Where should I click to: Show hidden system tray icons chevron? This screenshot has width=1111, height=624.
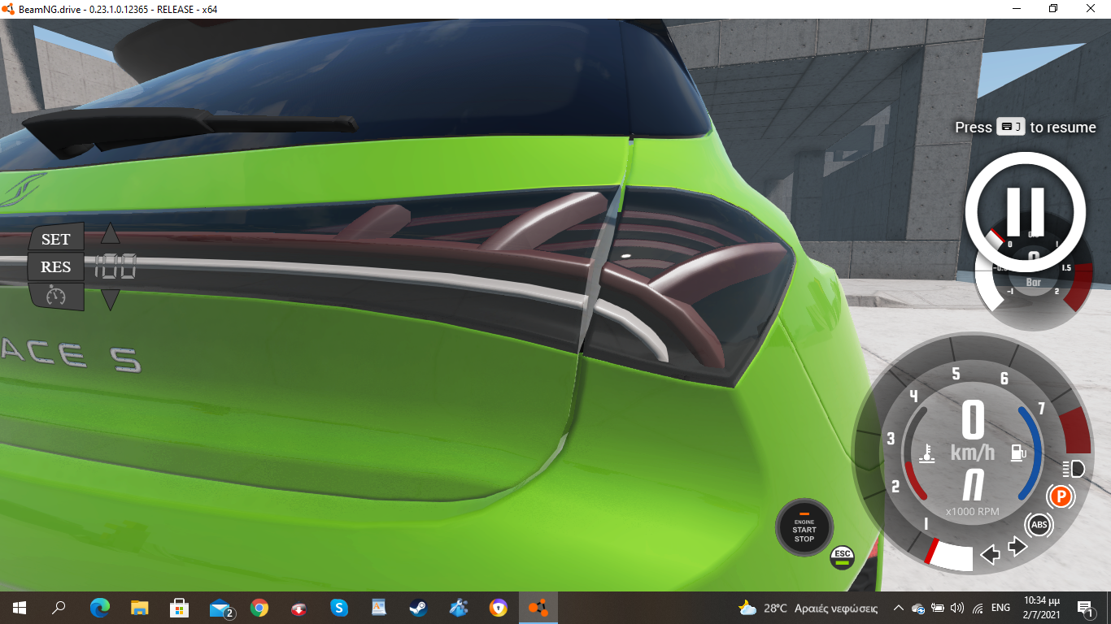point(899,607)
